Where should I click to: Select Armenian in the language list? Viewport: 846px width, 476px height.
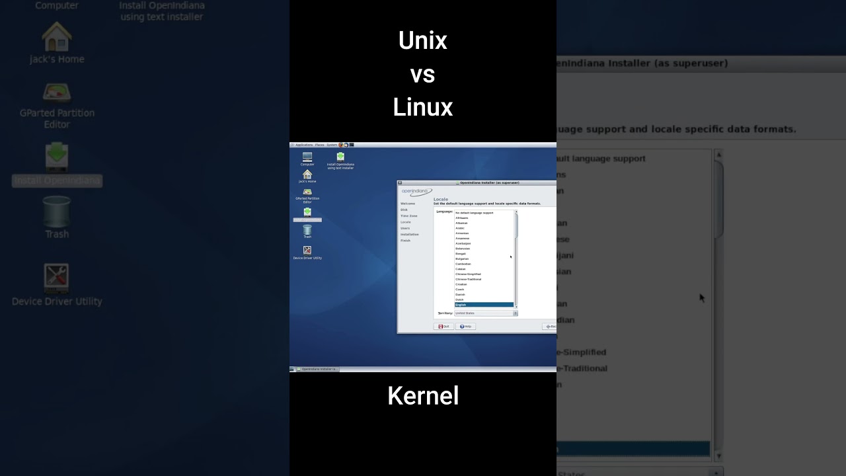[x=484, y=233]
